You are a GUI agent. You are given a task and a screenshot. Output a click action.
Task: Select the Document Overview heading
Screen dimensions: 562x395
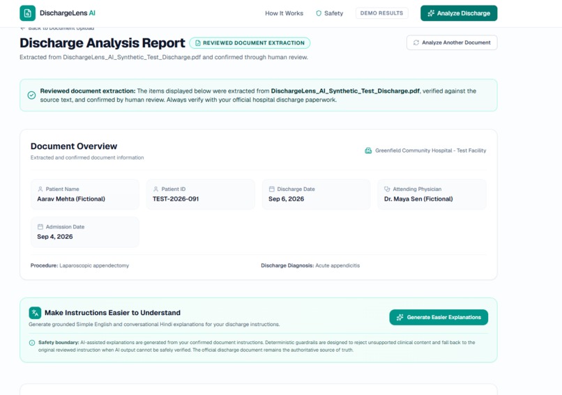[74, 146]
